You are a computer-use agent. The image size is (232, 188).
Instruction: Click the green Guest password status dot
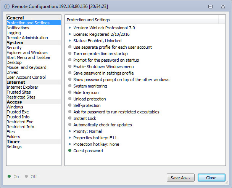(x=70, y=151)
